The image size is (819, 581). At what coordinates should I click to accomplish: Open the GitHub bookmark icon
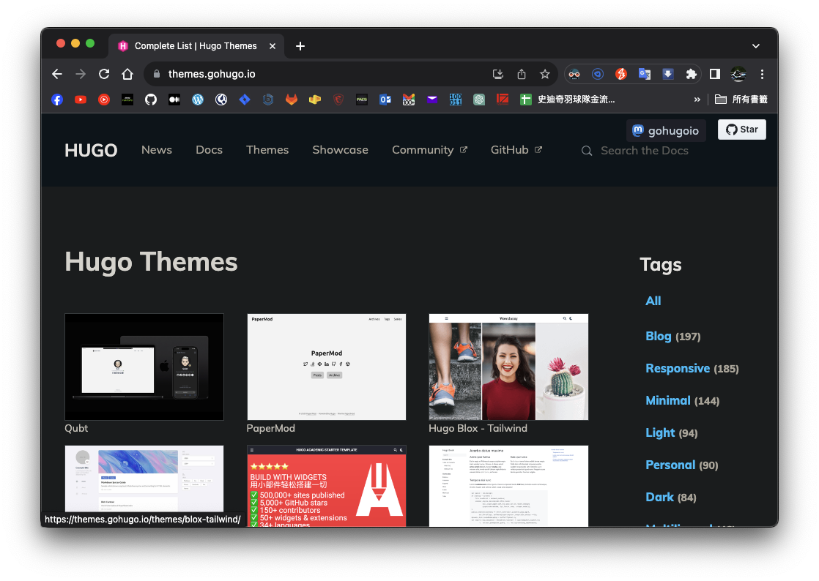[x=150, y=100]
